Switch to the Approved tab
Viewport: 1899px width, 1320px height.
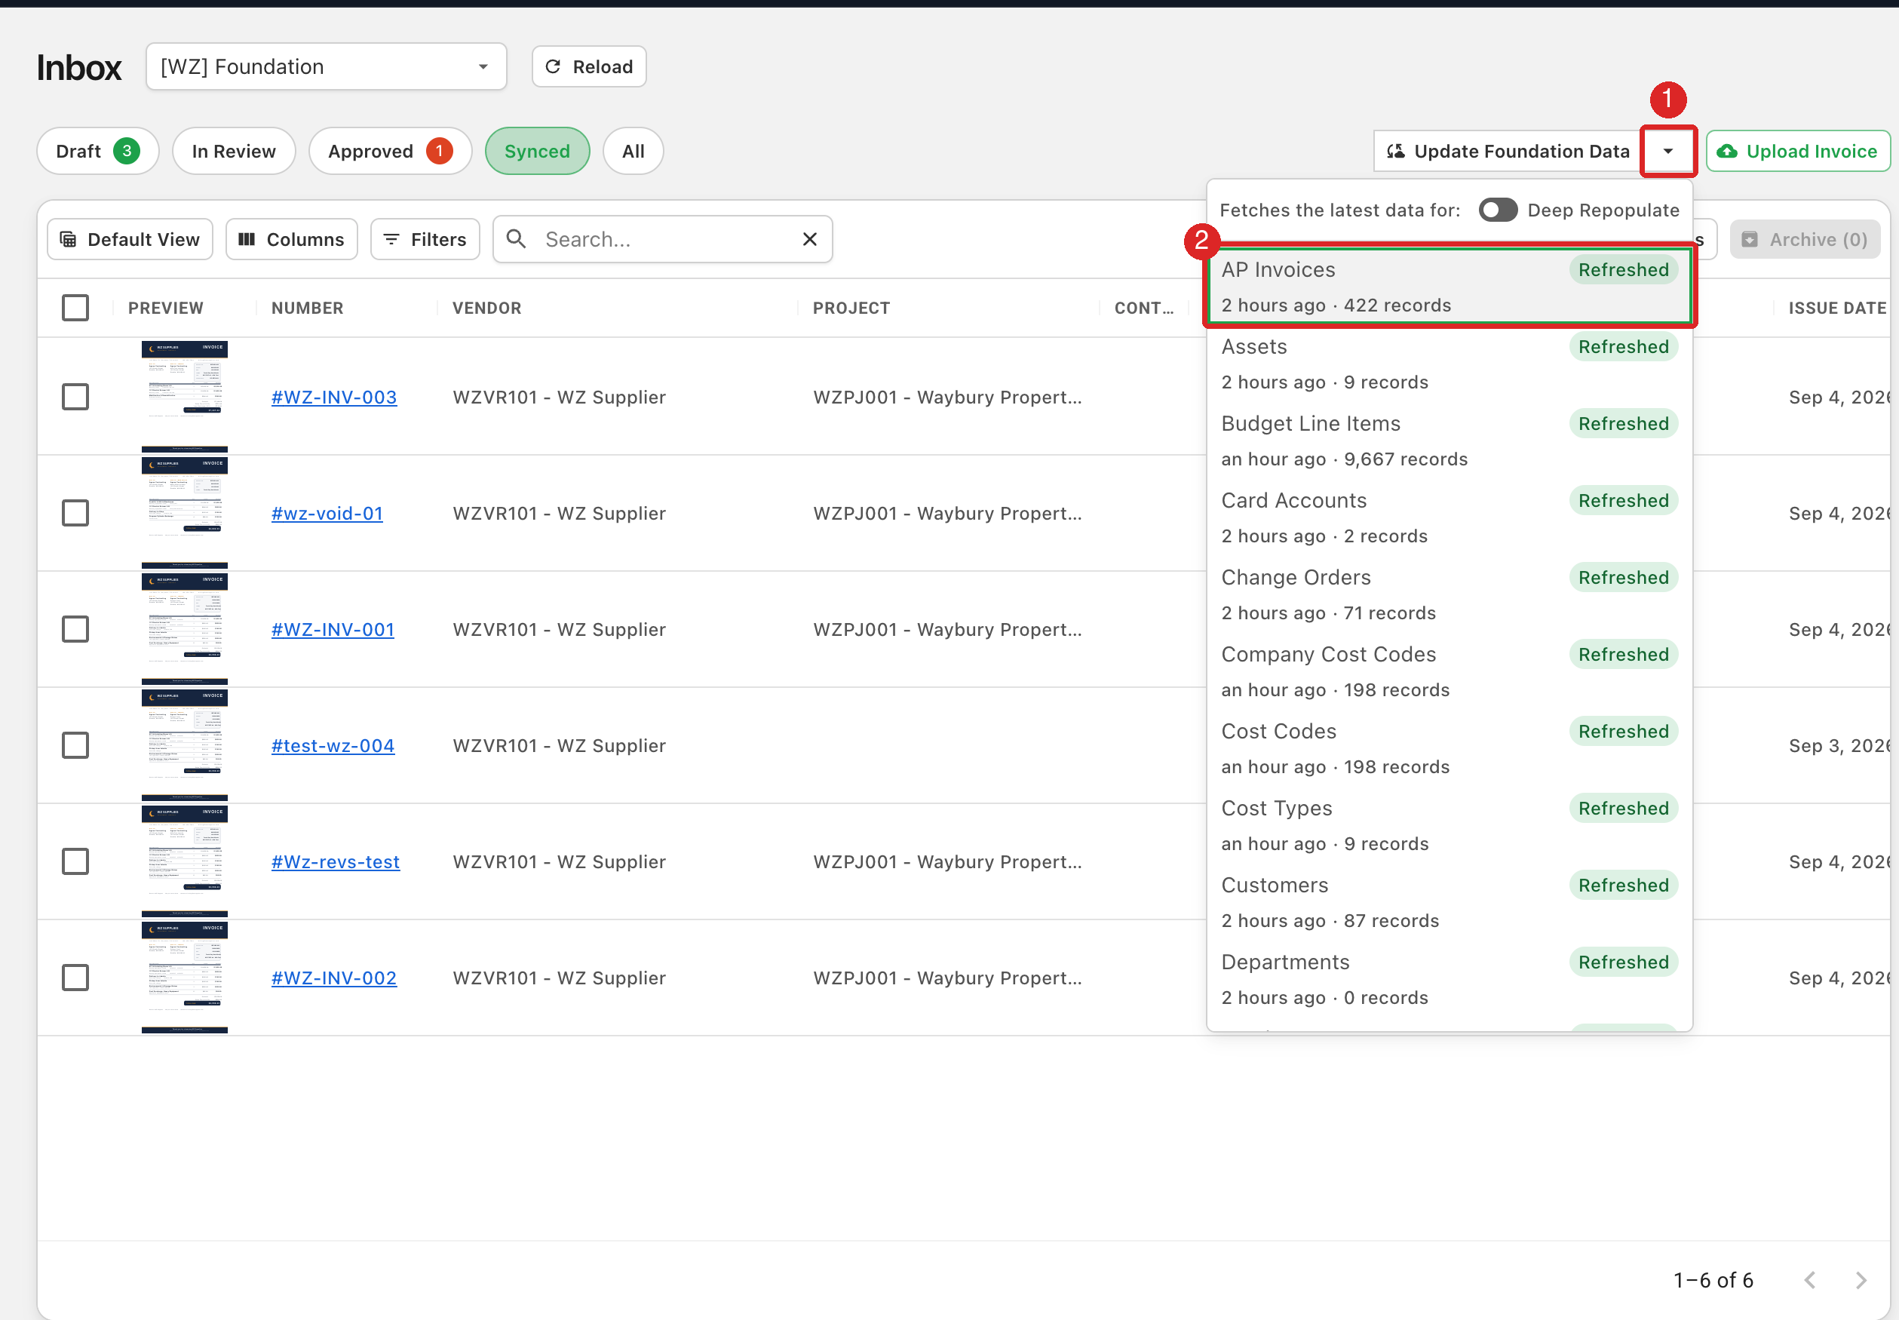(x=390, y=152)
